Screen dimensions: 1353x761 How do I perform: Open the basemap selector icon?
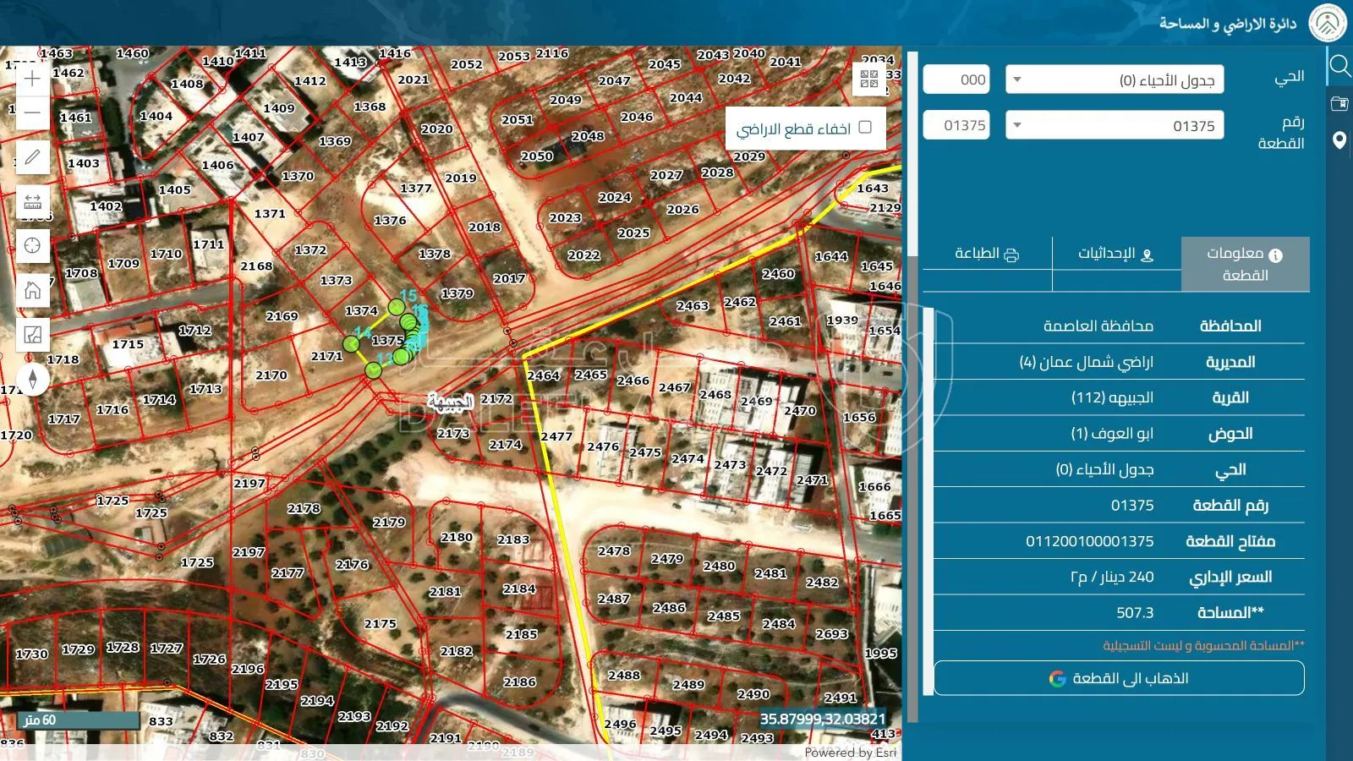[x=32, y=335]
